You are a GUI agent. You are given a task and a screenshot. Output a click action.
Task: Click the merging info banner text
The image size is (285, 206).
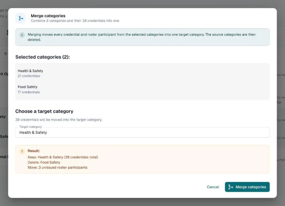pyautogui.click(x=141, y=37)
